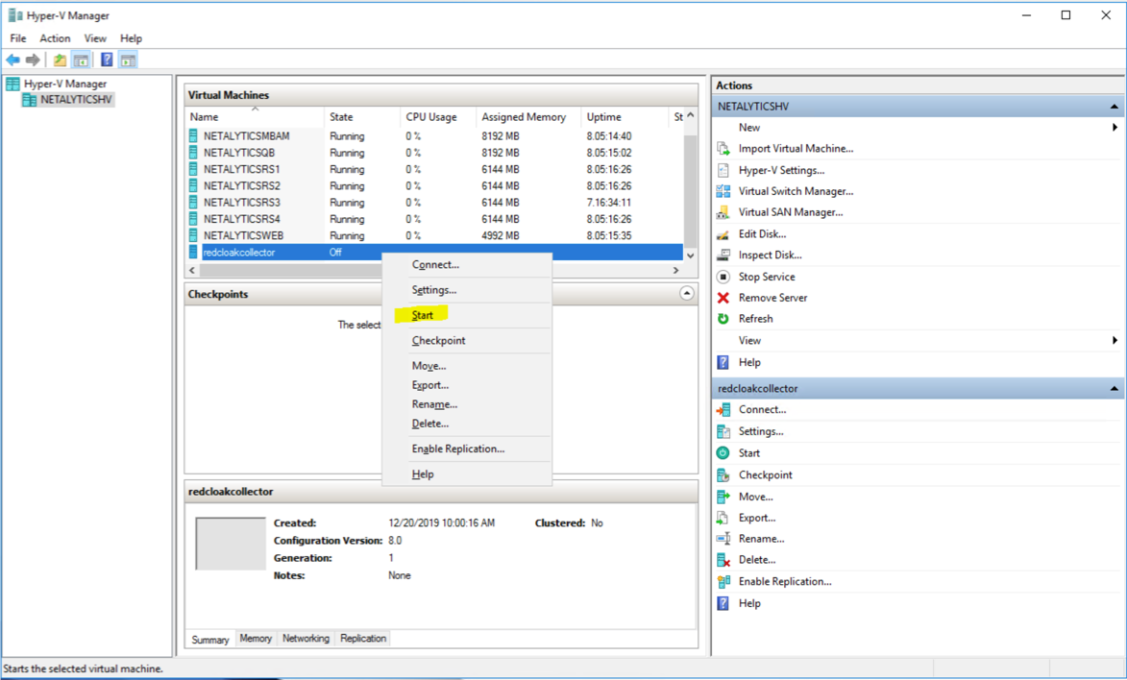Viewport: 1127px width, 680px height.
Task: Select Hyper-V Manager root tree node
Action: (x=57, y=84)
